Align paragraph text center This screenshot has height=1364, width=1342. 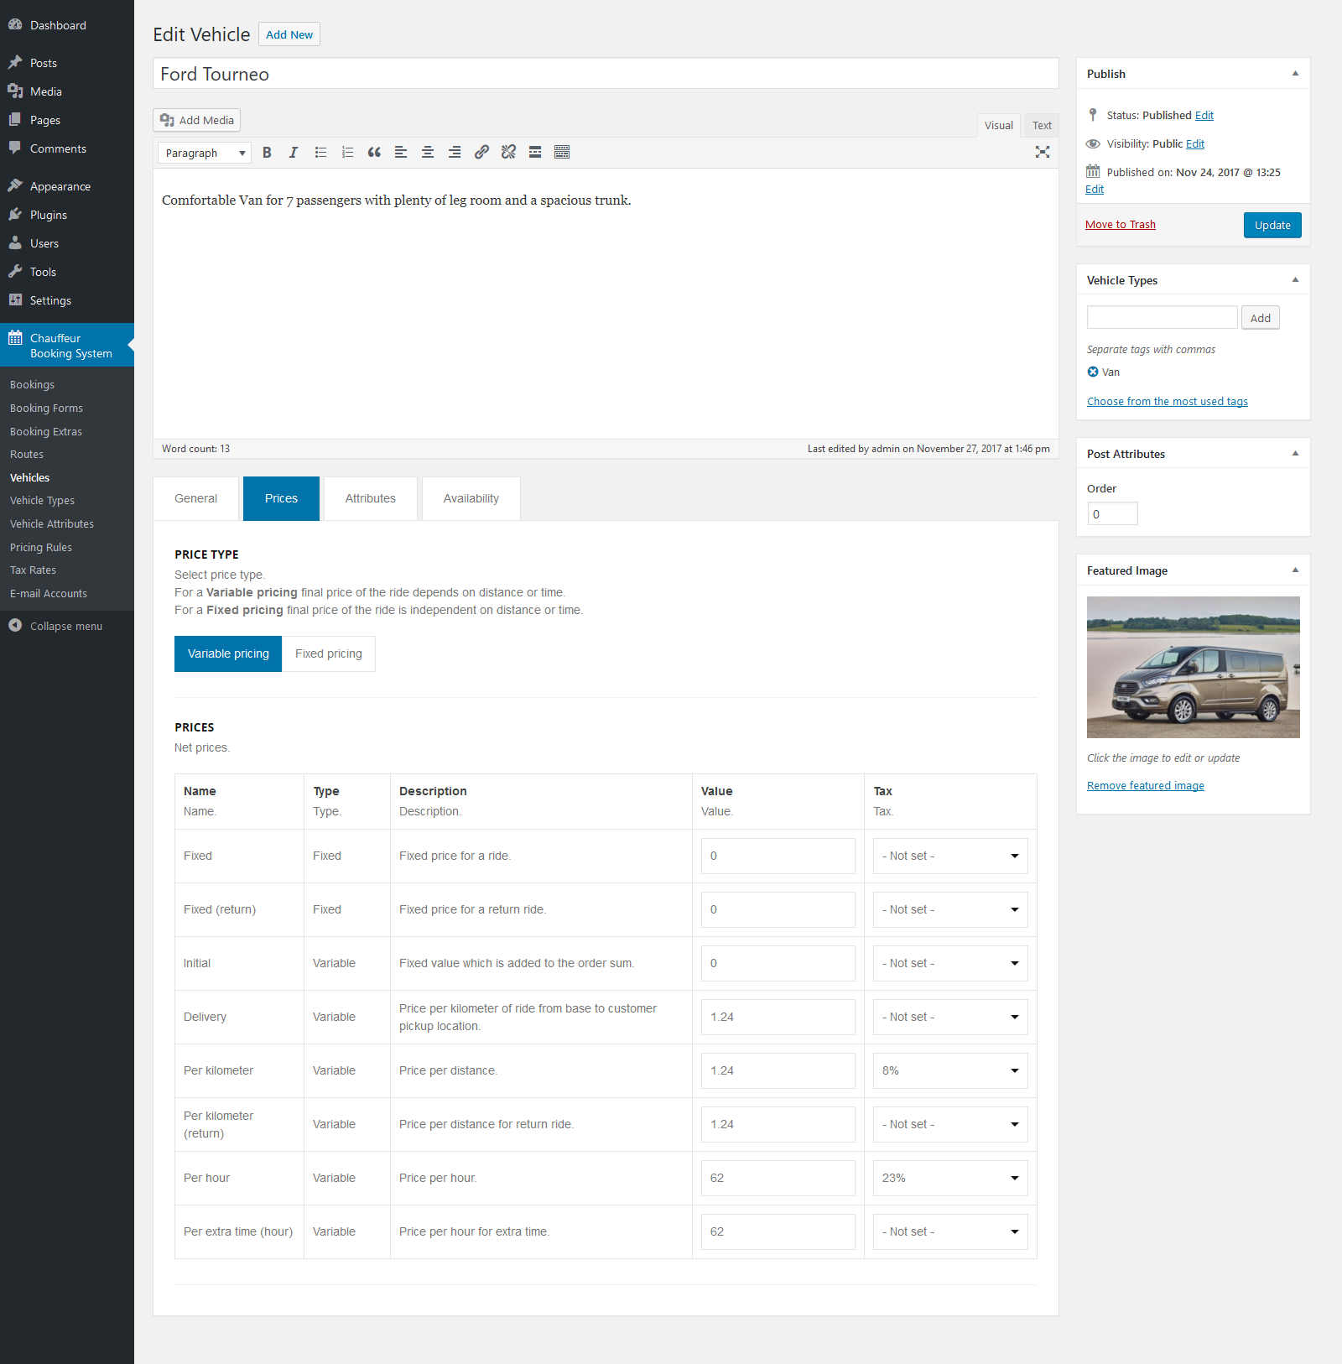pos(428,152)
